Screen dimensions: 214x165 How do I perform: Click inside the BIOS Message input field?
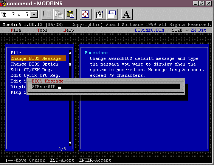pos(106,87)
